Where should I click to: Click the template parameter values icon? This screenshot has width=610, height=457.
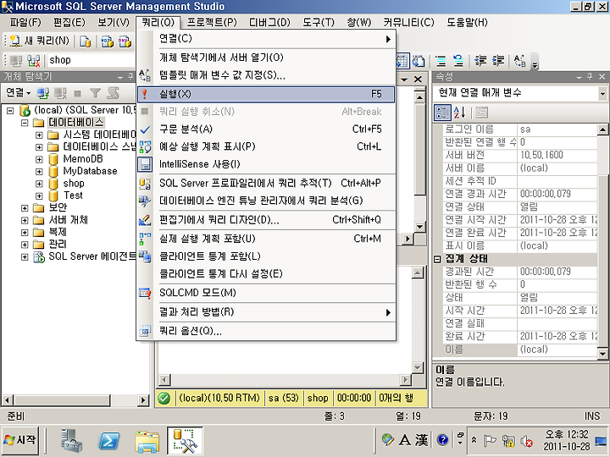(145, 75)
